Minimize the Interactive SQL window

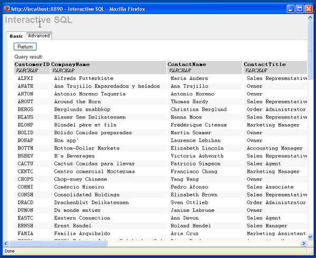[x=290, y=8]
